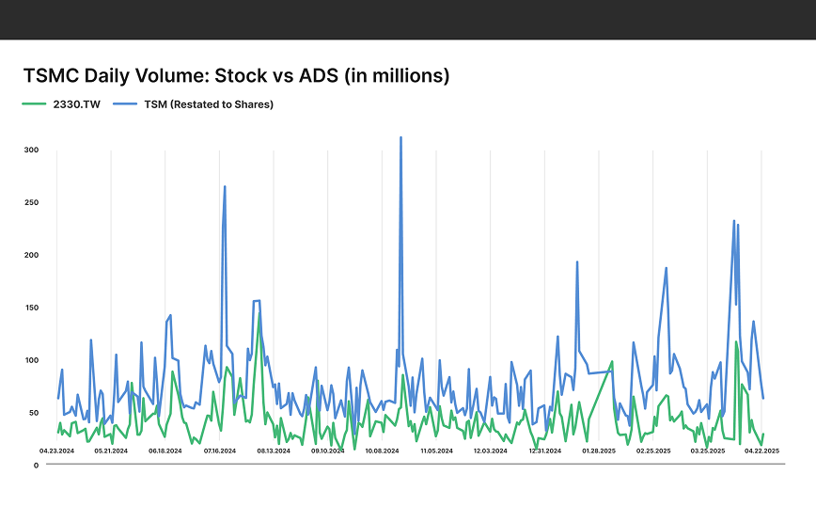Click the 12.31.2024 date label
The width and height of the screenshot is (816, 506).
(x=544, y=451)
